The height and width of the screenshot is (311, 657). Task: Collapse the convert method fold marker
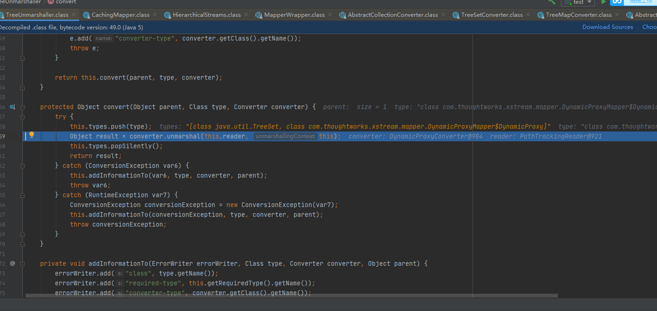click(x=22, y=107)
